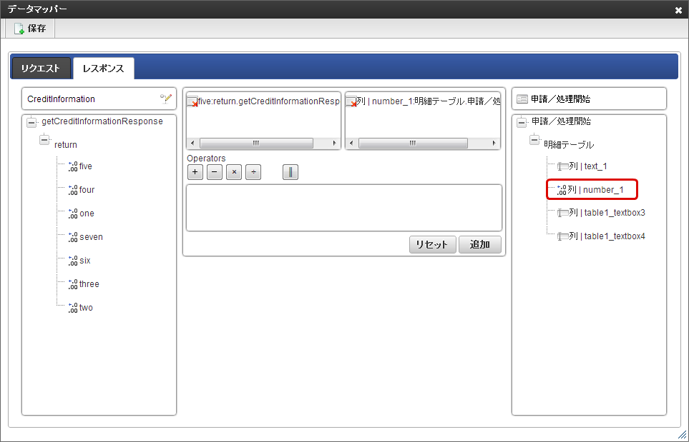Select the five:return.getCreditInformationResp mapping entry

point(269,101)
